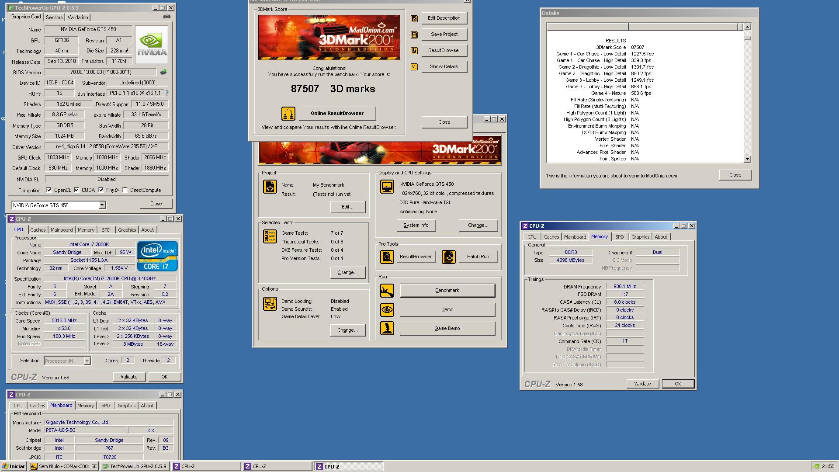Click the GPU Name field in GPU-Z
Viewport: 839px width, 472px height.
point(88,29)
